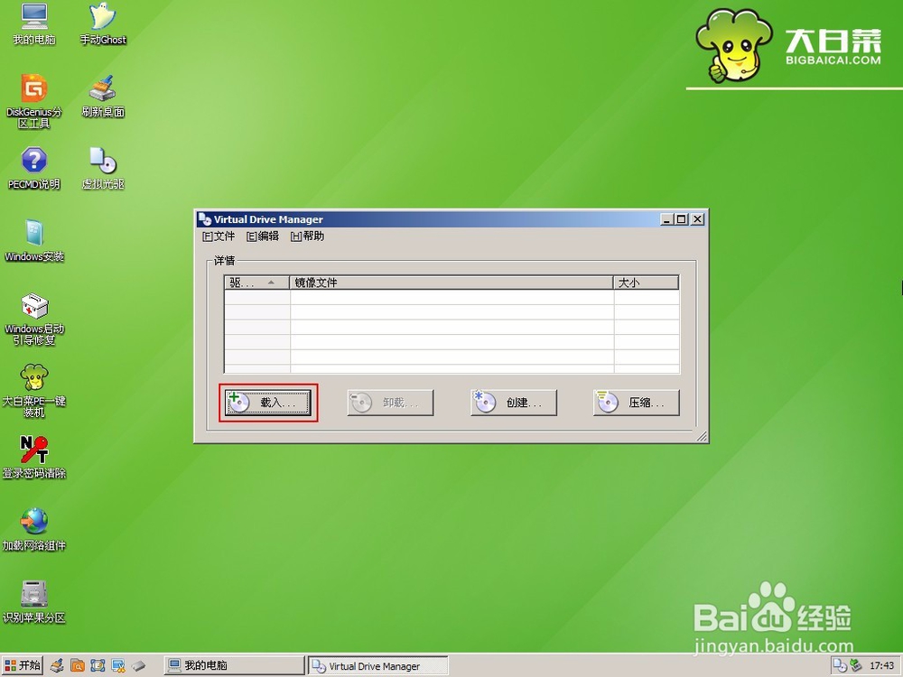Switch to 我的电脑 taskbar window
The image size is (903, 677).
click(x=233, y=665)
